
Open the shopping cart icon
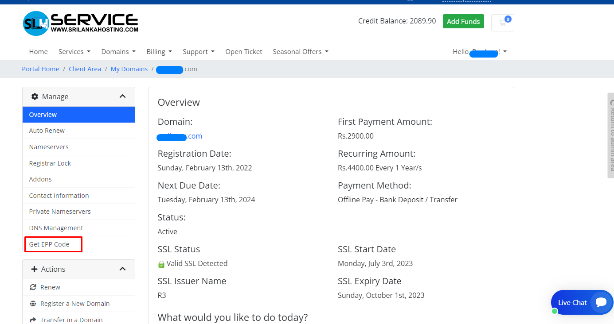(x=502, y=23)
